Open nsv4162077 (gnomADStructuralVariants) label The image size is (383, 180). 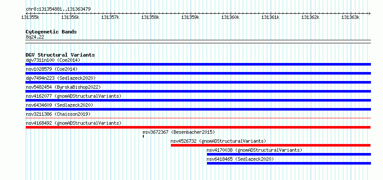[74, 96]
